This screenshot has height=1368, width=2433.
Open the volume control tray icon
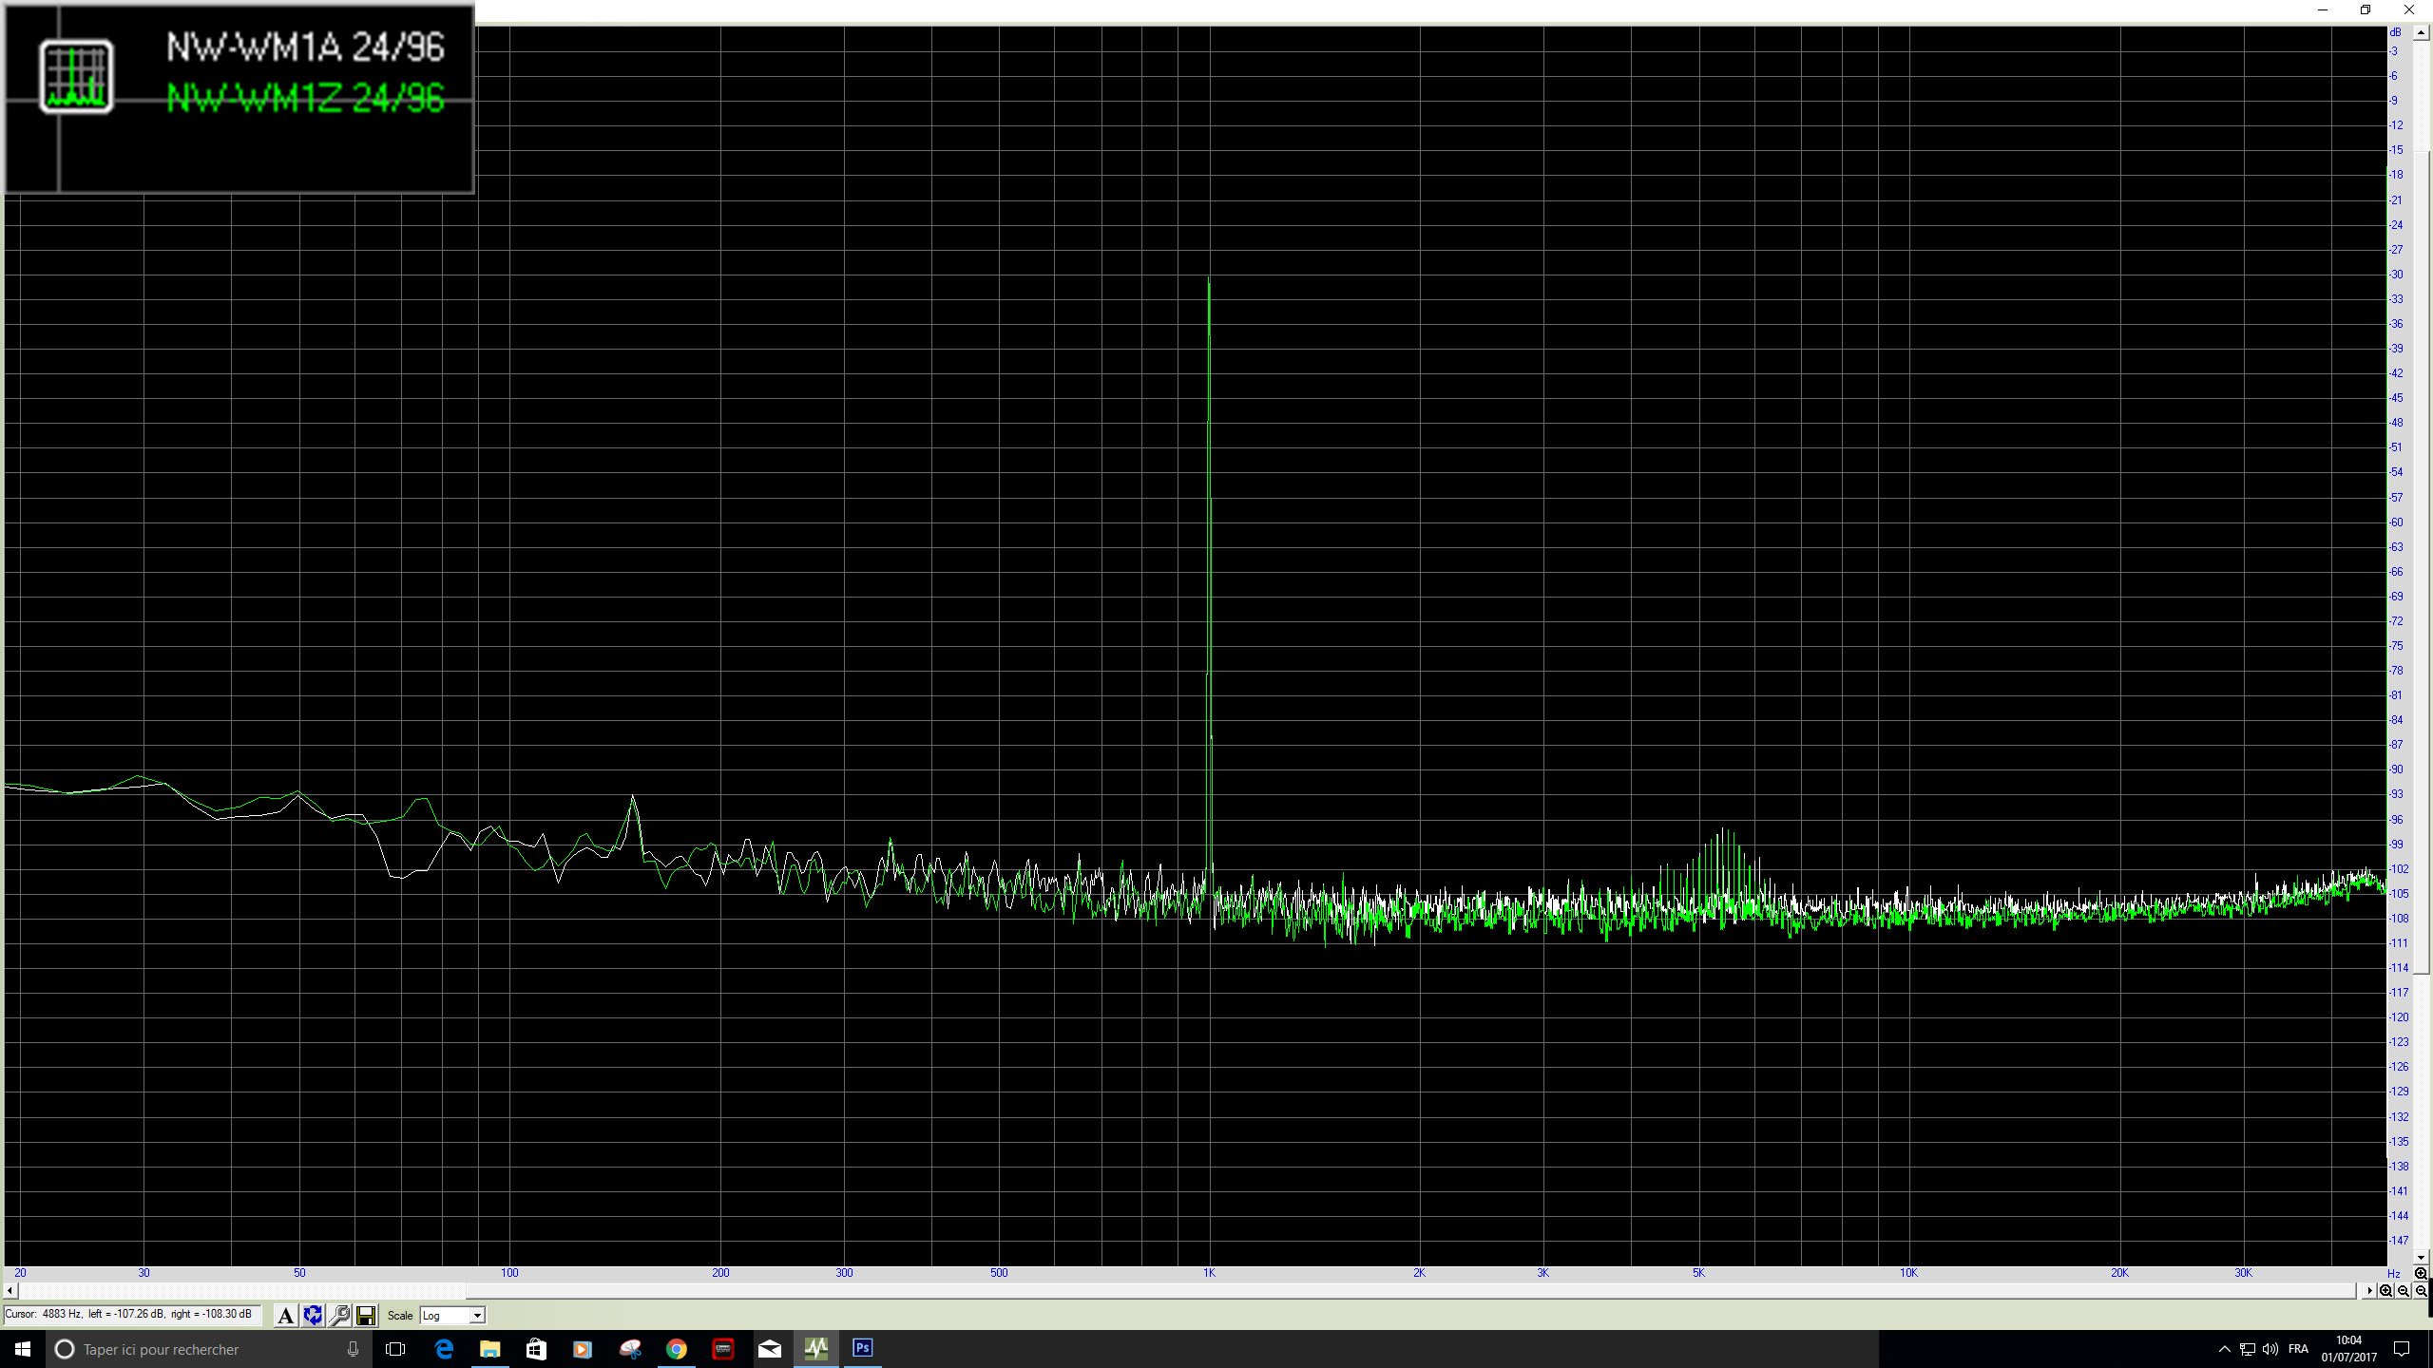[2270, 1349]
